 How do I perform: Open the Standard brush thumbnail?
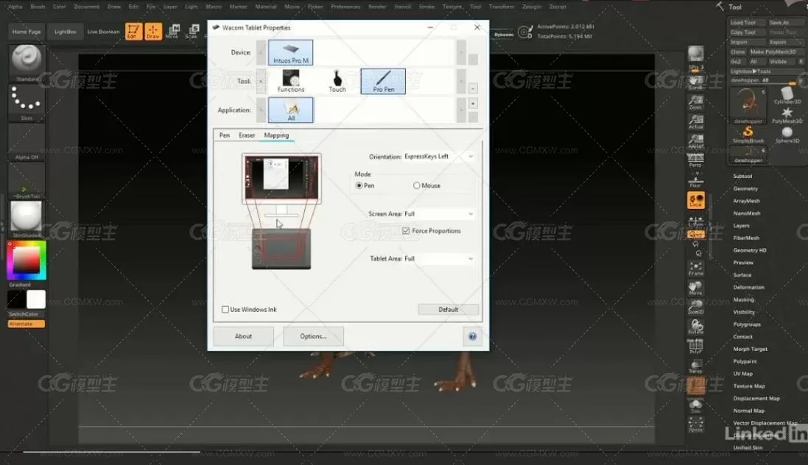click(27, 63)
